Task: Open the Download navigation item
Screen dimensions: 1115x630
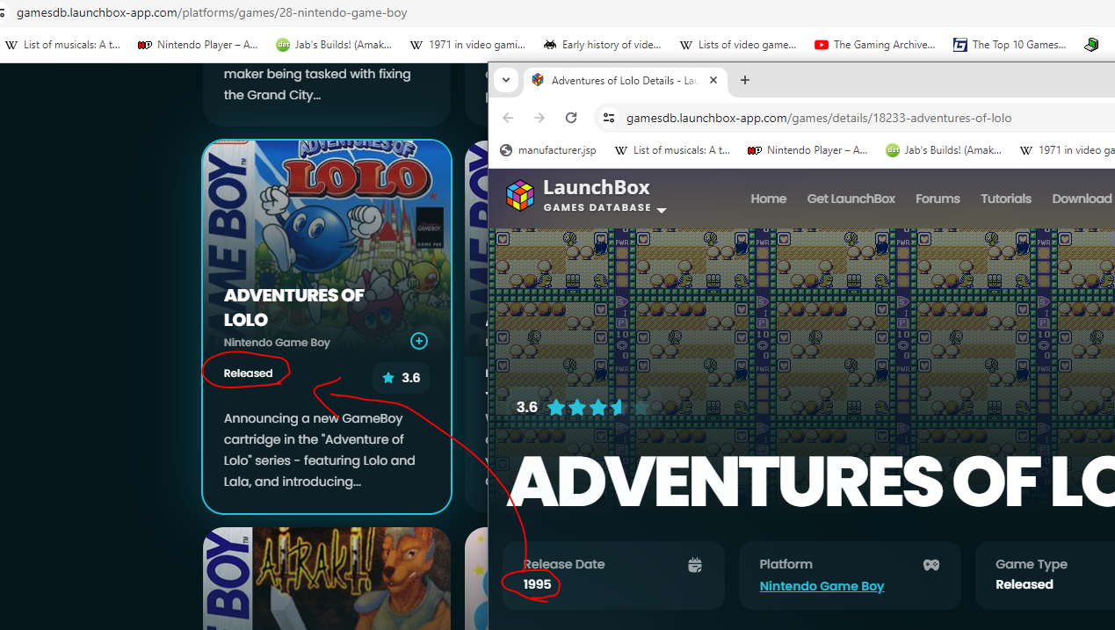Action: pyautogui.click(x=1082, y=199)
